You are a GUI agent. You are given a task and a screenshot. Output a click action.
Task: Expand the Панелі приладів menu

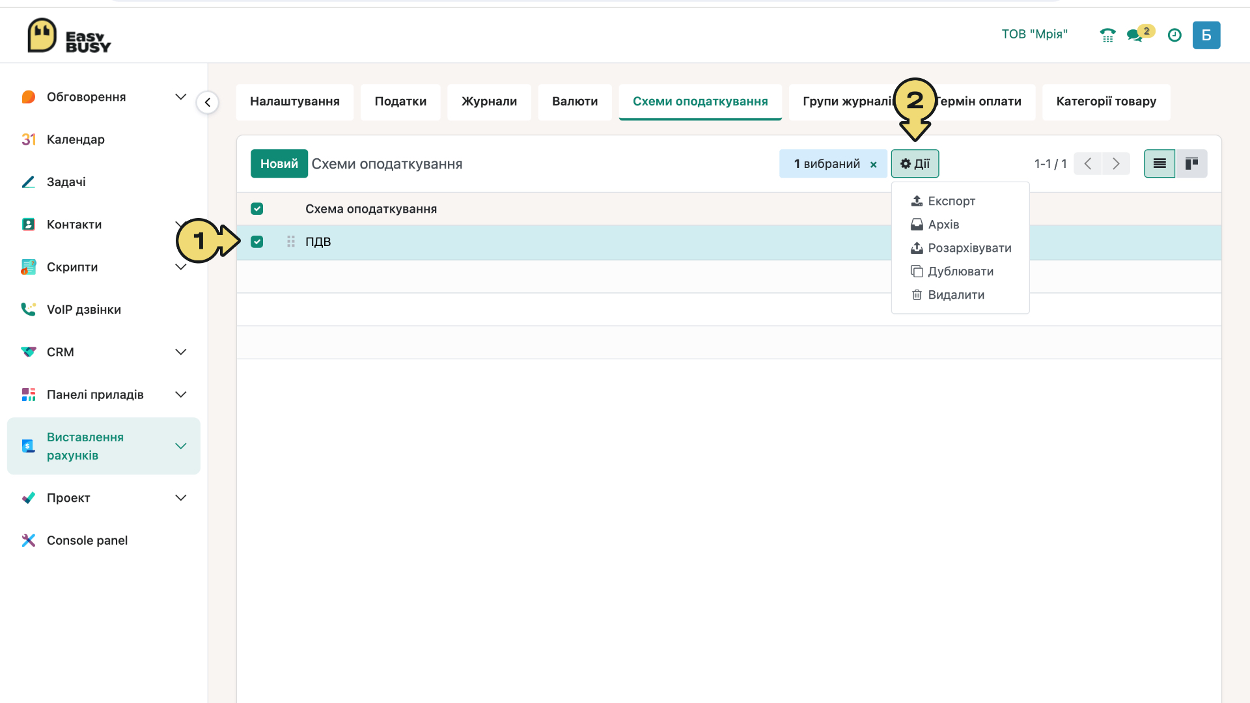181,394
